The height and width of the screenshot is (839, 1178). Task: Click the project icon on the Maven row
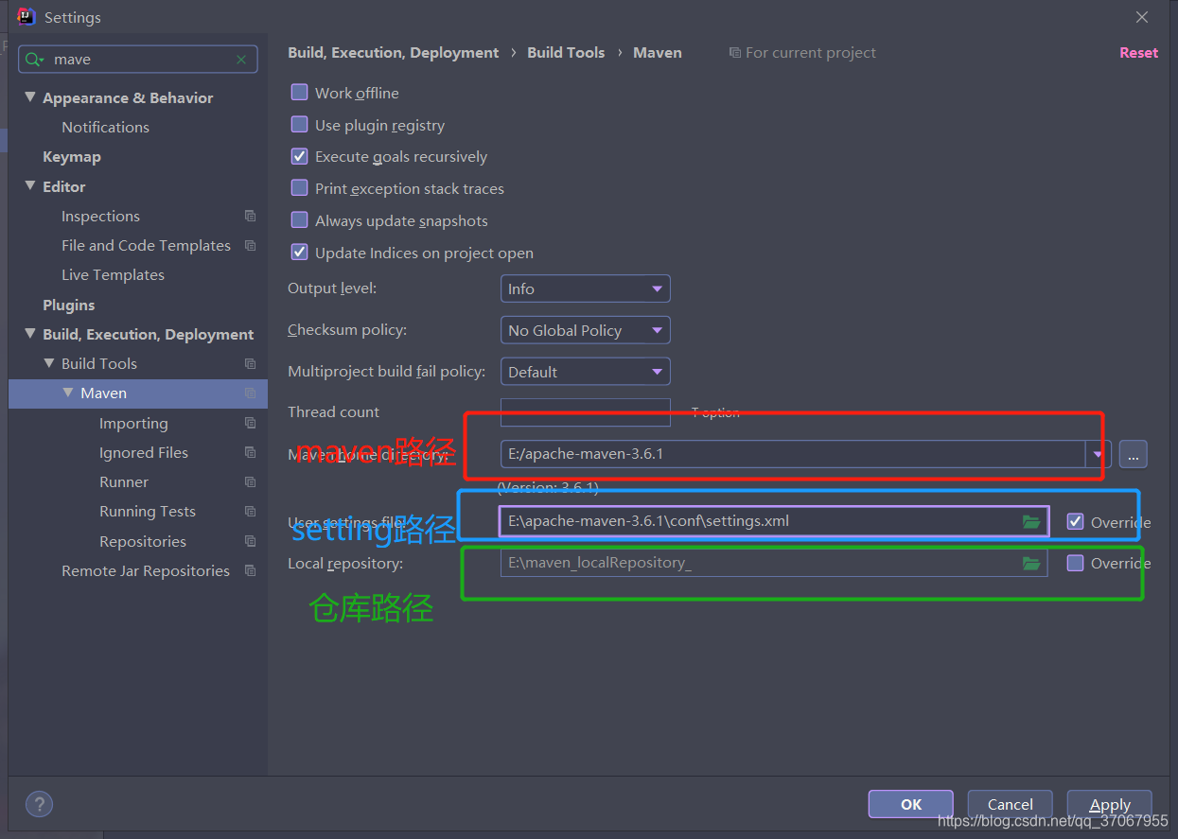pos(250,393)
